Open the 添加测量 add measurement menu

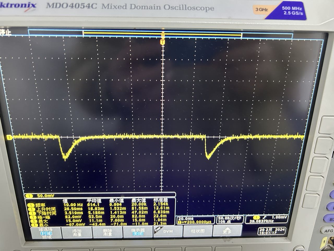point(77,233)
